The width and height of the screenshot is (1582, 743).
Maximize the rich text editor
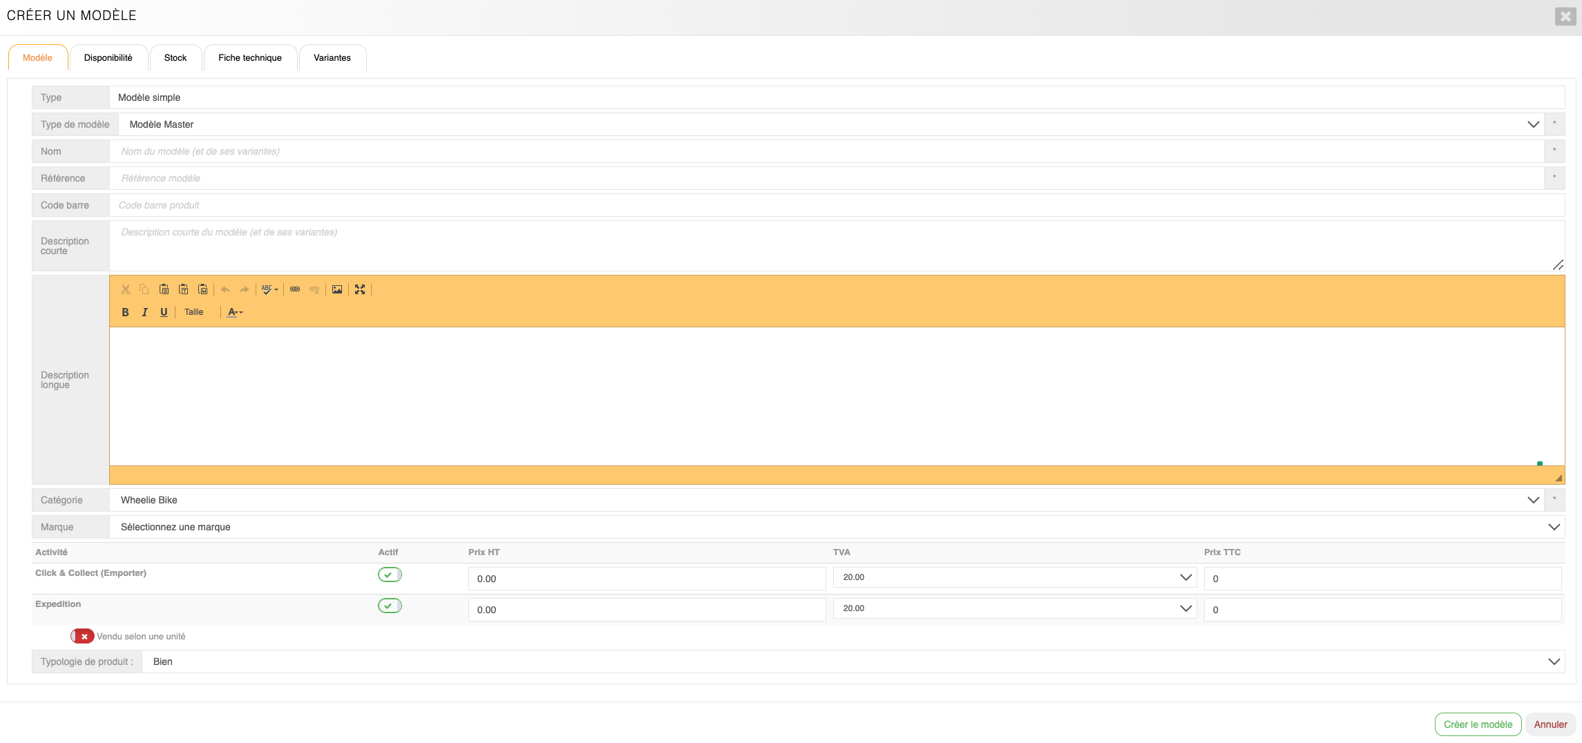tap(360, 289)
